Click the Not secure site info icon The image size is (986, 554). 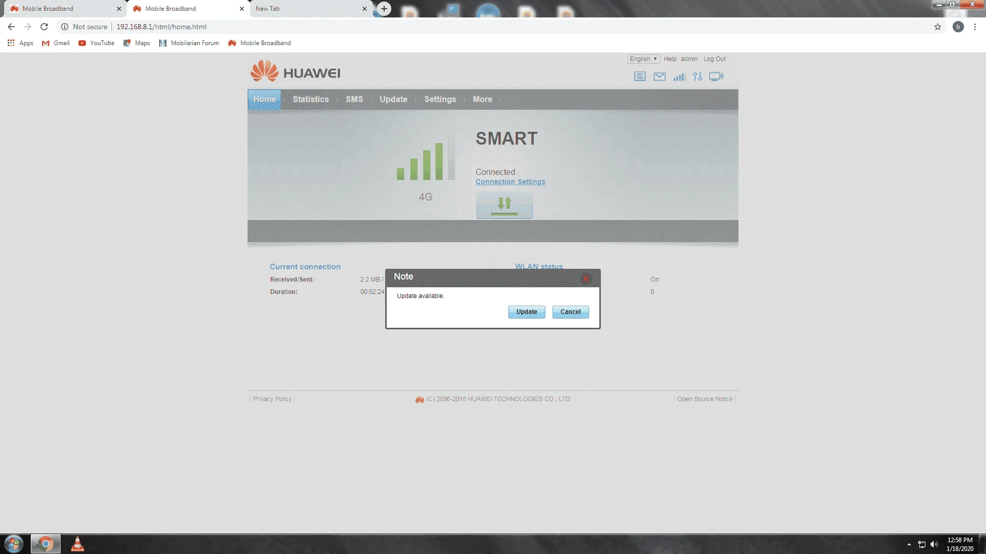65,27
